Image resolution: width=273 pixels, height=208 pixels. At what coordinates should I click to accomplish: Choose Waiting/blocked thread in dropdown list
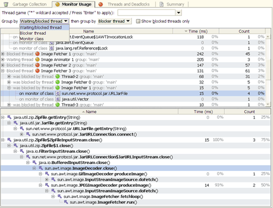click(x=45, y=27)
